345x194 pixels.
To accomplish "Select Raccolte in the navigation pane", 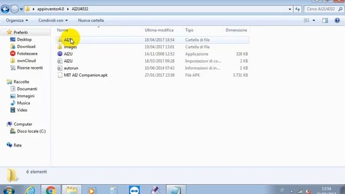I will [x=21, y=82].
